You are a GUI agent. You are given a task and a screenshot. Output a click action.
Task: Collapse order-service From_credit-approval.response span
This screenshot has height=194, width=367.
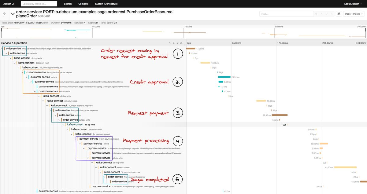pyautogui.click(x=51, y=110)
